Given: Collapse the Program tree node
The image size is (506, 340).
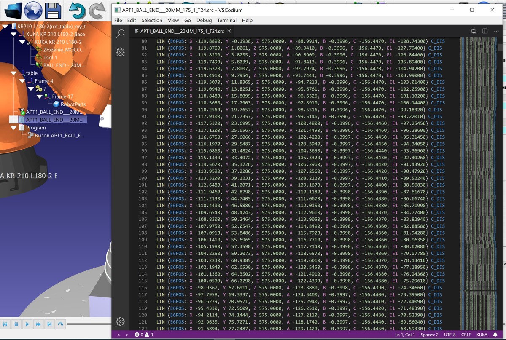Looking at the screenshot, I should [14, 128].
